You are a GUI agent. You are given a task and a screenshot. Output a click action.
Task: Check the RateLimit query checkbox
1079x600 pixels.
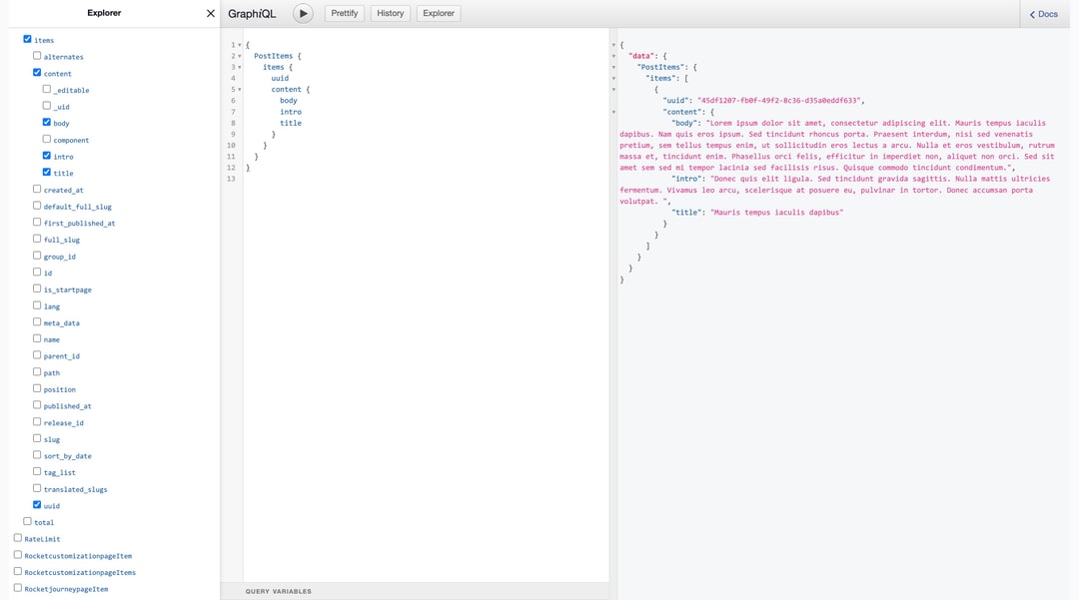pyautogui.click(x=18, y=538)
